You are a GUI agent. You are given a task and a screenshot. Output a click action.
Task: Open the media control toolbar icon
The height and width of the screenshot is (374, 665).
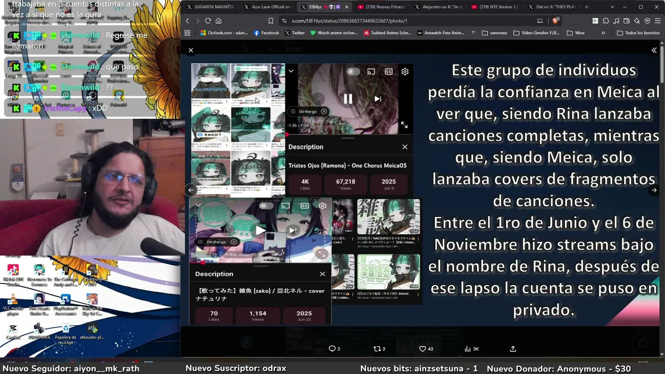(616, 21)
